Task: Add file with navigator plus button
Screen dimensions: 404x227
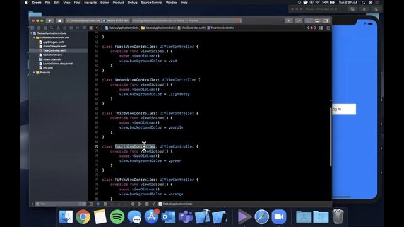Action: click(32, 204)
